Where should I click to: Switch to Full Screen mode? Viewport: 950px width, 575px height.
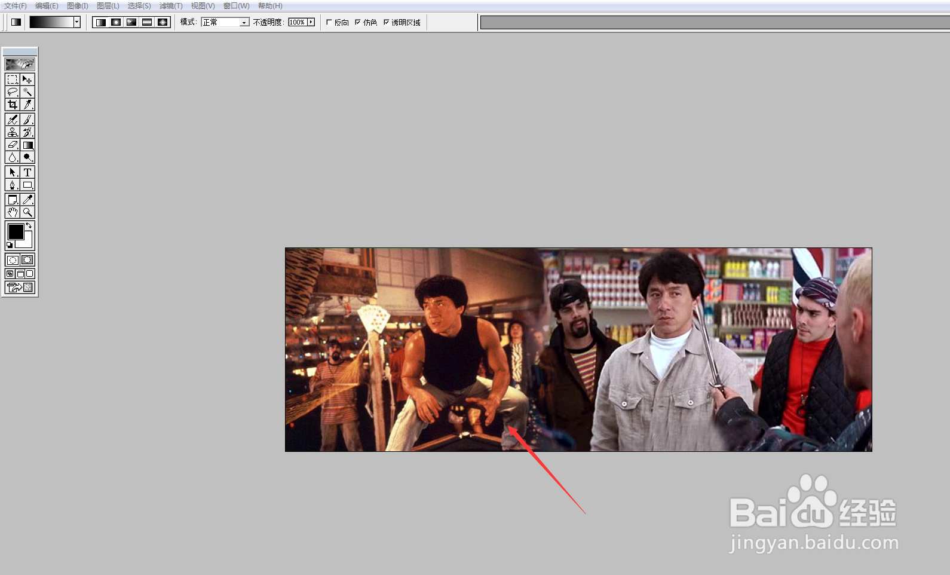(x=30, y=274)
